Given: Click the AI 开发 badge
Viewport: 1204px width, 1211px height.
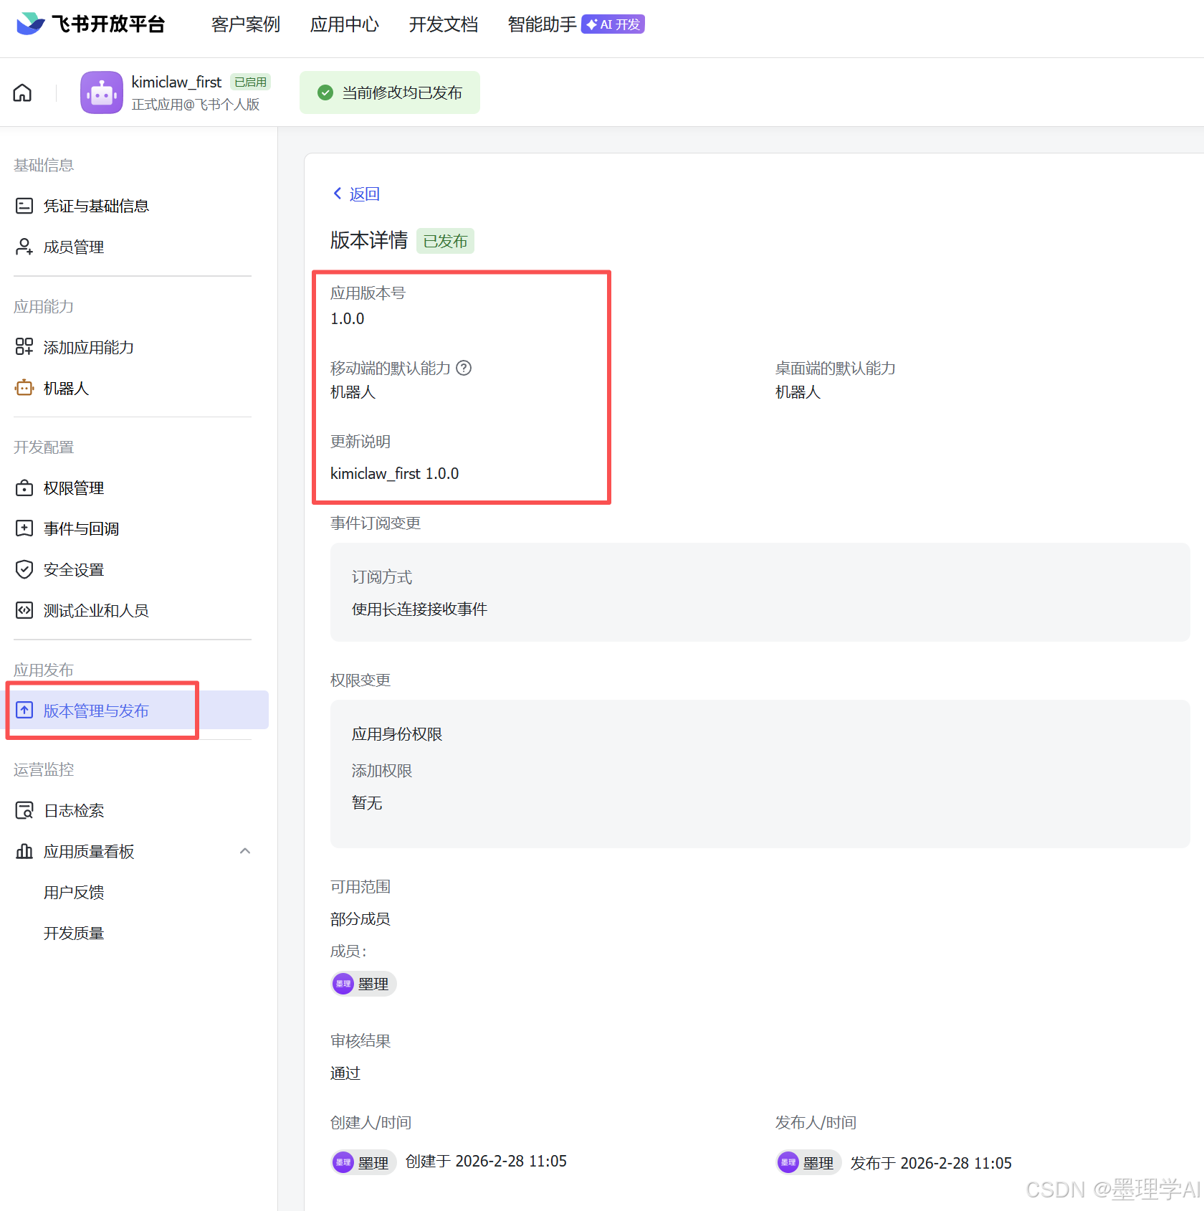Looking at the screenshot, I should coord(613,24).
